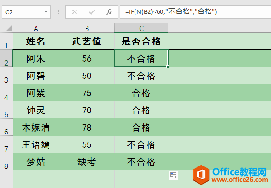Viewport: 271px width, 188px height.
Task: Expand the Name Box dropdown arrow
Action: click(x=46, y=11)
